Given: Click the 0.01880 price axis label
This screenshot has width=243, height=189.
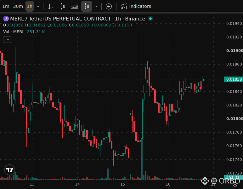Looking at the screenshot, I should point(234,64).
